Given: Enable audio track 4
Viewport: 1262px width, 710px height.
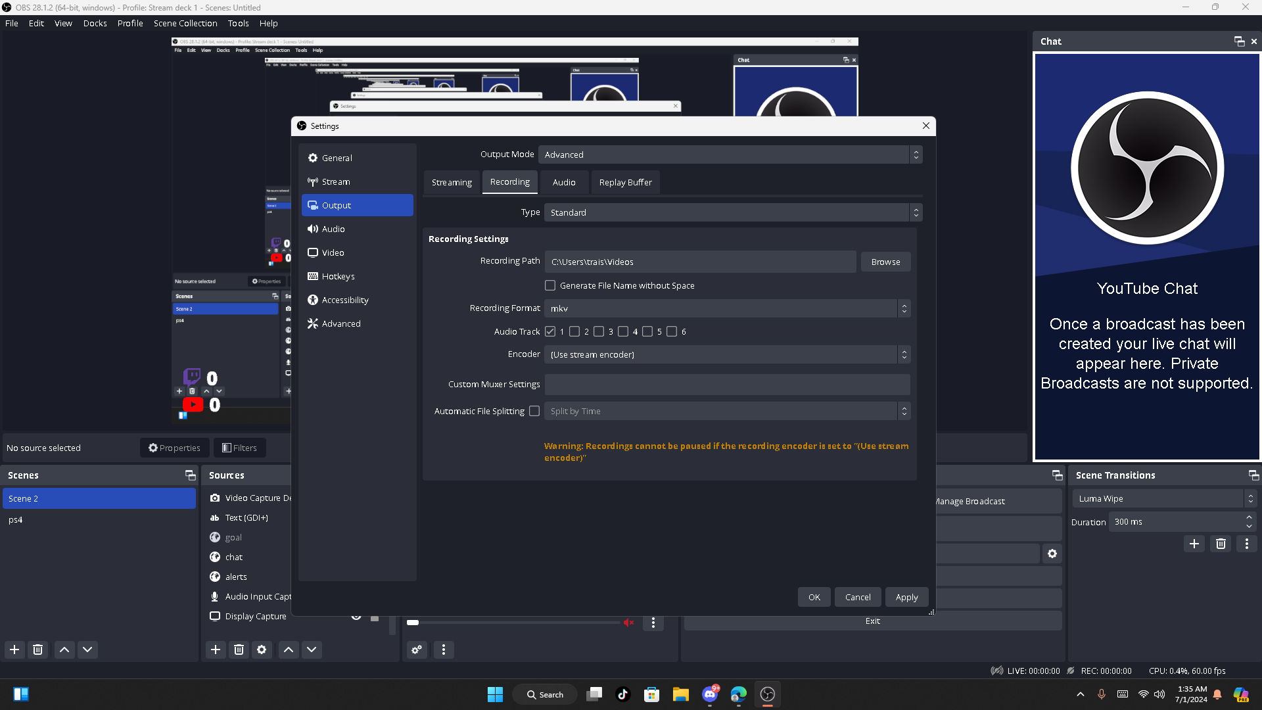Looking at the screenshot, I should tap(623, 331).
